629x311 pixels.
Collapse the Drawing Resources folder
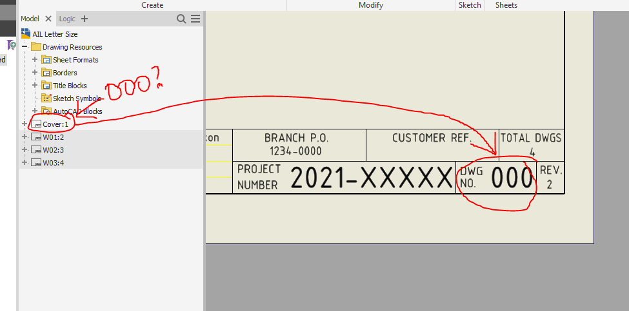pos(25,47)
